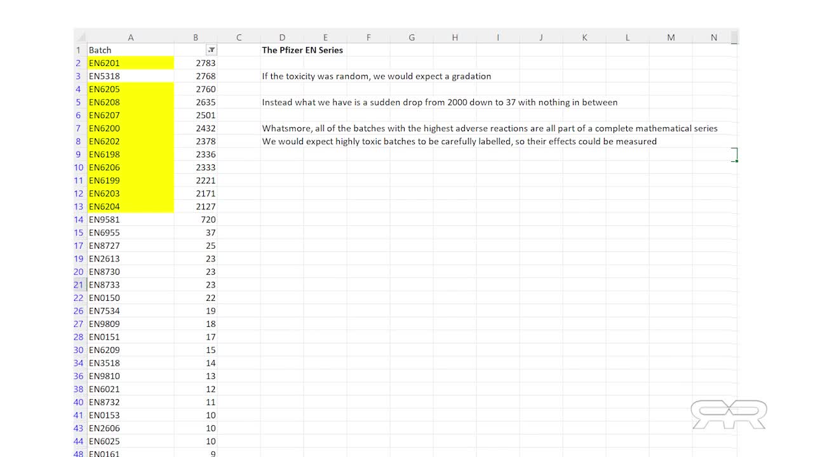Select cell EN5318
813x457 pixels.
[130, 76]
